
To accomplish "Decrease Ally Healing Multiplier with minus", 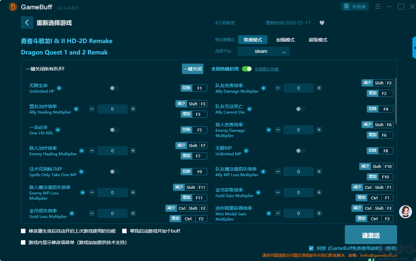I will click(x=92, y=109).
